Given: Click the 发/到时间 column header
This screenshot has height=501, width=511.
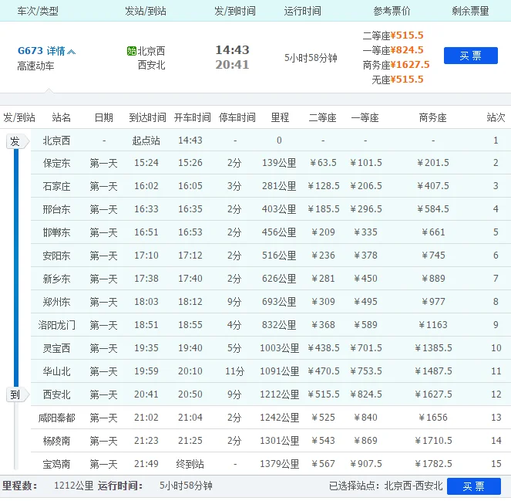Looking at the screenshot, I should (x=235, y=11).
